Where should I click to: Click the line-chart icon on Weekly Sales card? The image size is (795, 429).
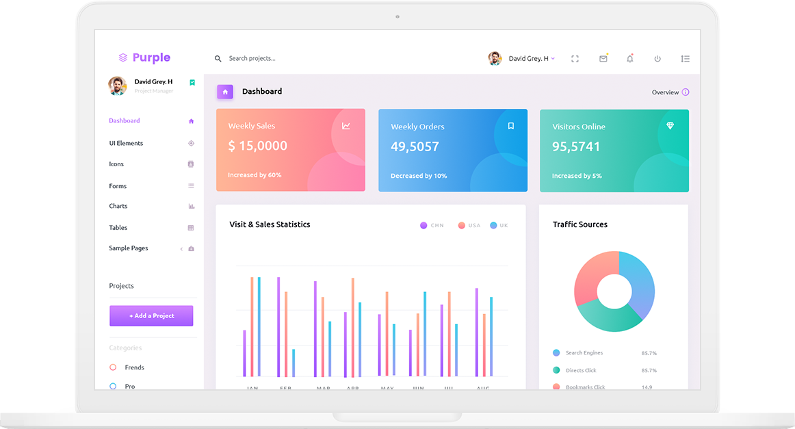pos(346,126)
